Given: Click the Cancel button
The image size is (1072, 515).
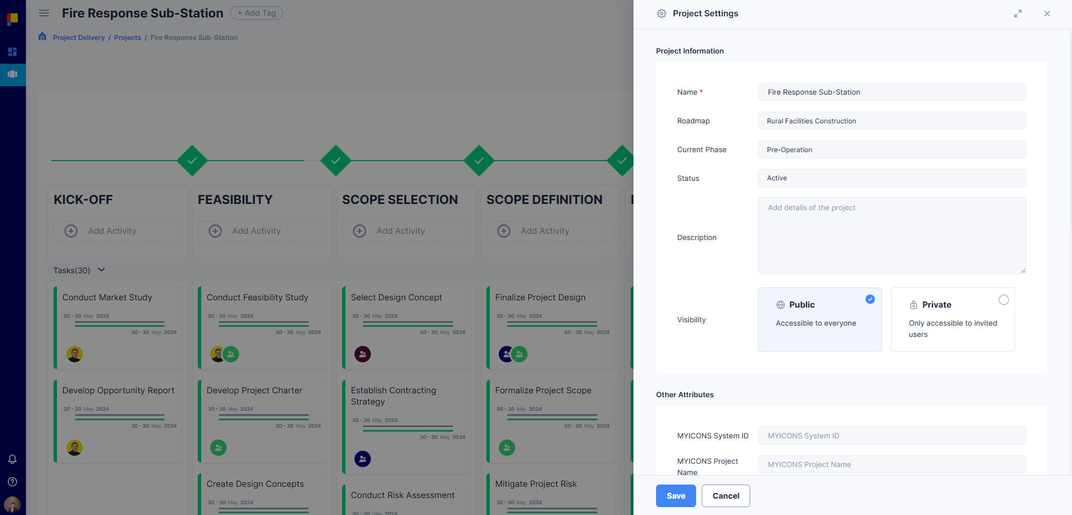Looking at the screenshot, I should [x=725, y=496].
